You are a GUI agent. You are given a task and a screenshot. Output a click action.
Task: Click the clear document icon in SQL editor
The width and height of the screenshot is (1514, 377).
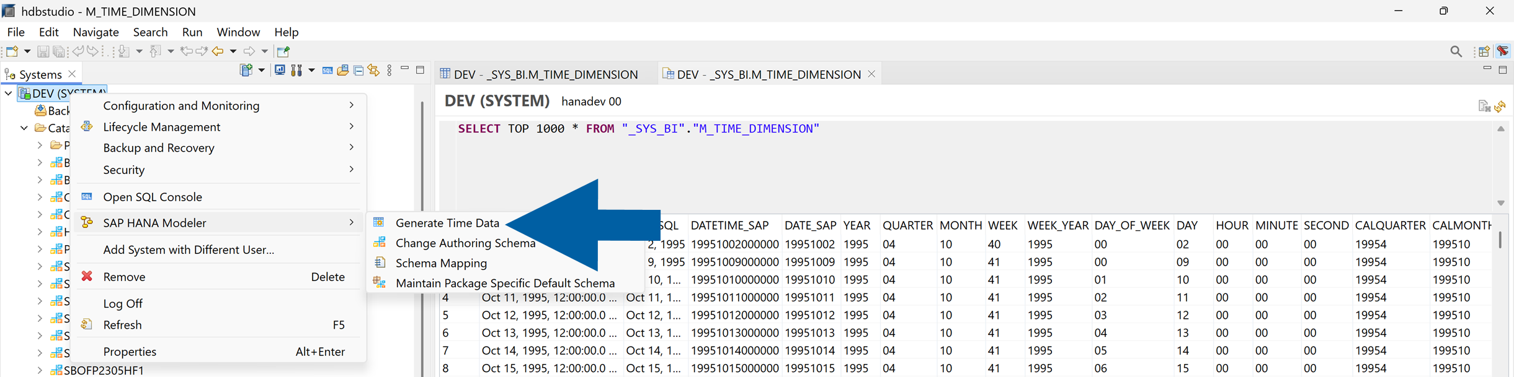point(1484,106)
